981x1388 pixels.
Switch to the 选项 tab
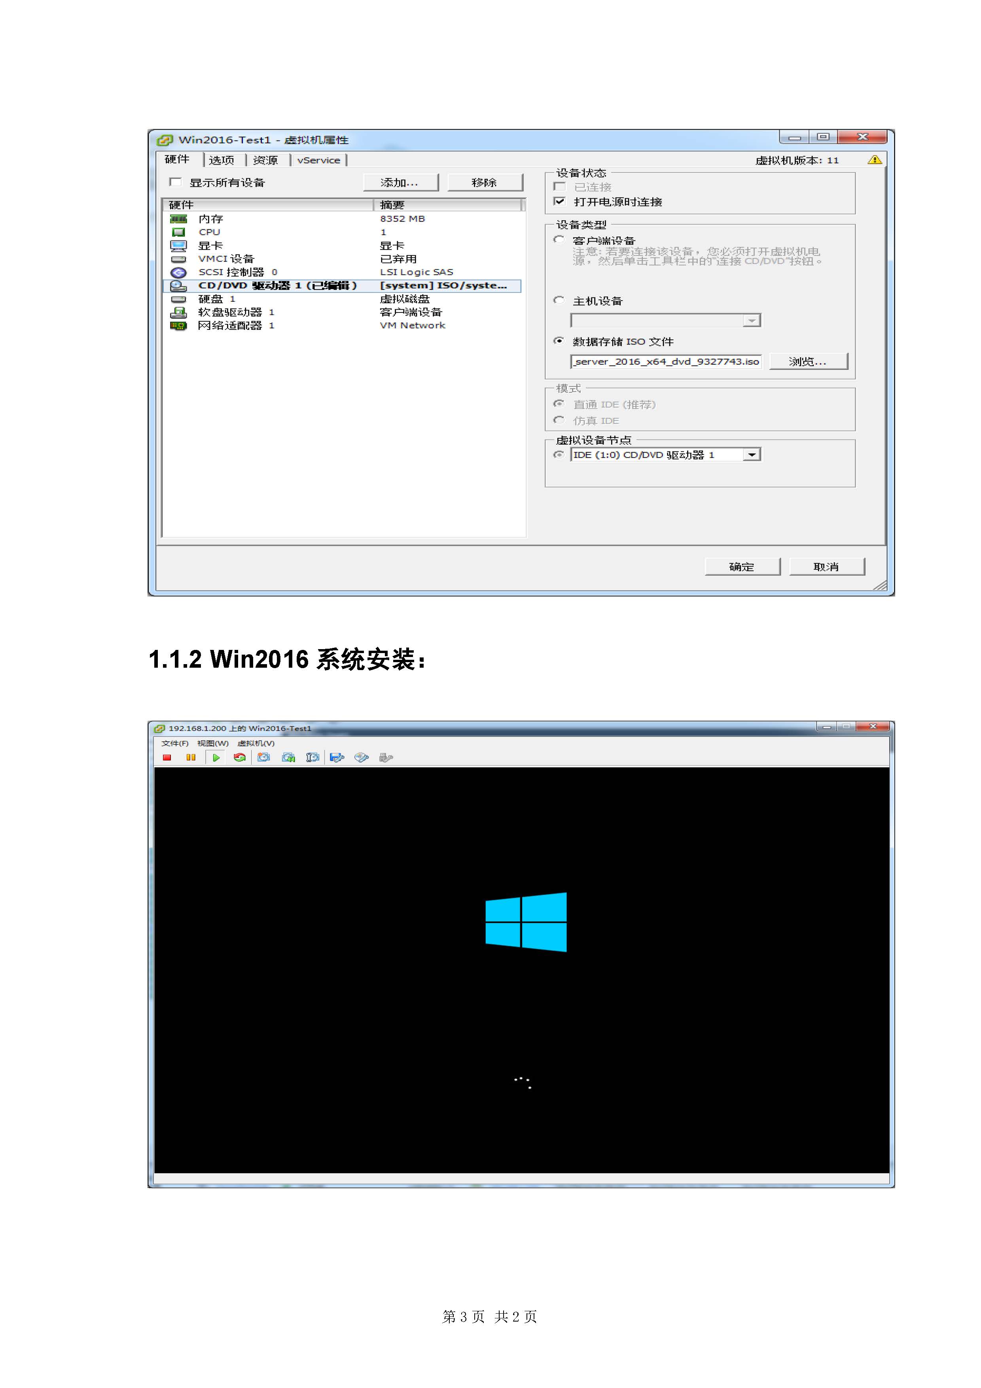(x=221, y=159)
